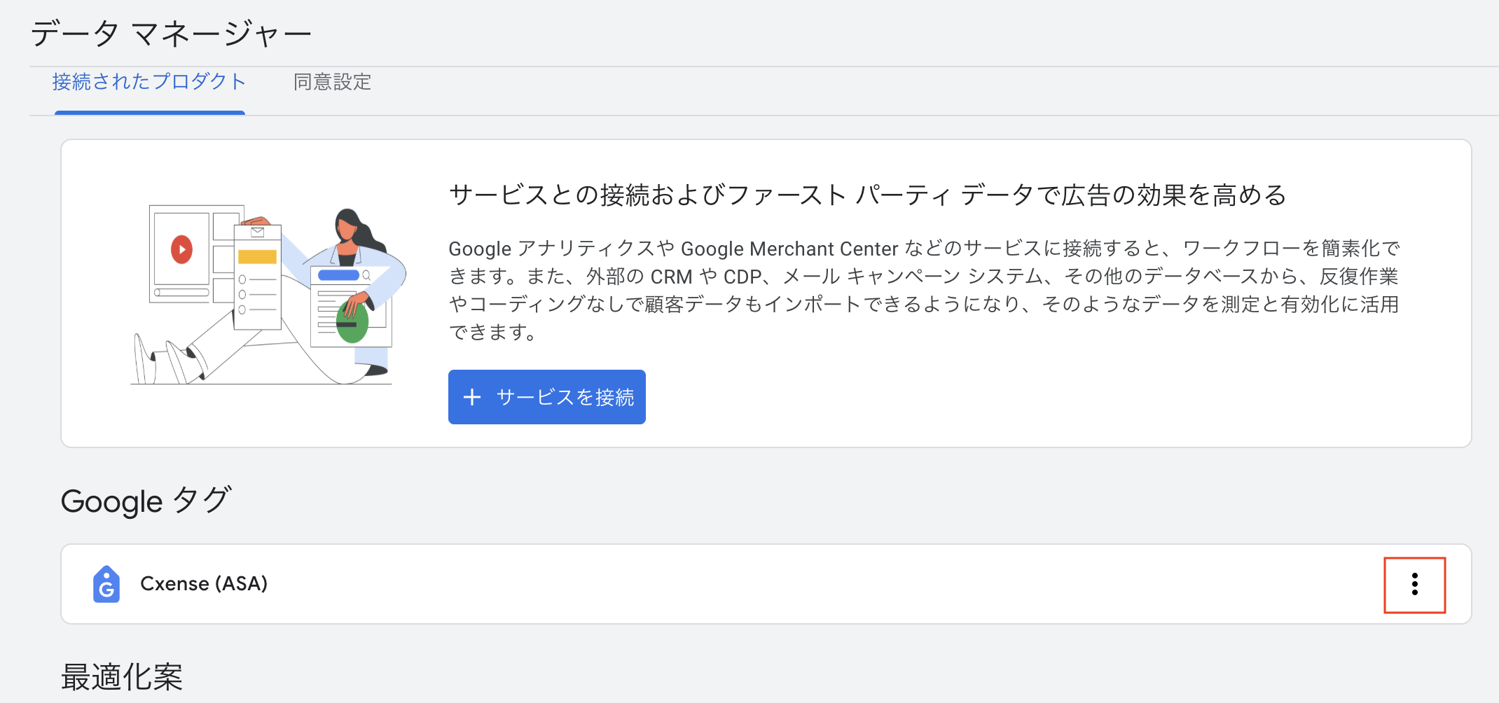
Task: Select the 接続されたプロダクト tab
Action: tap(149, 82)
